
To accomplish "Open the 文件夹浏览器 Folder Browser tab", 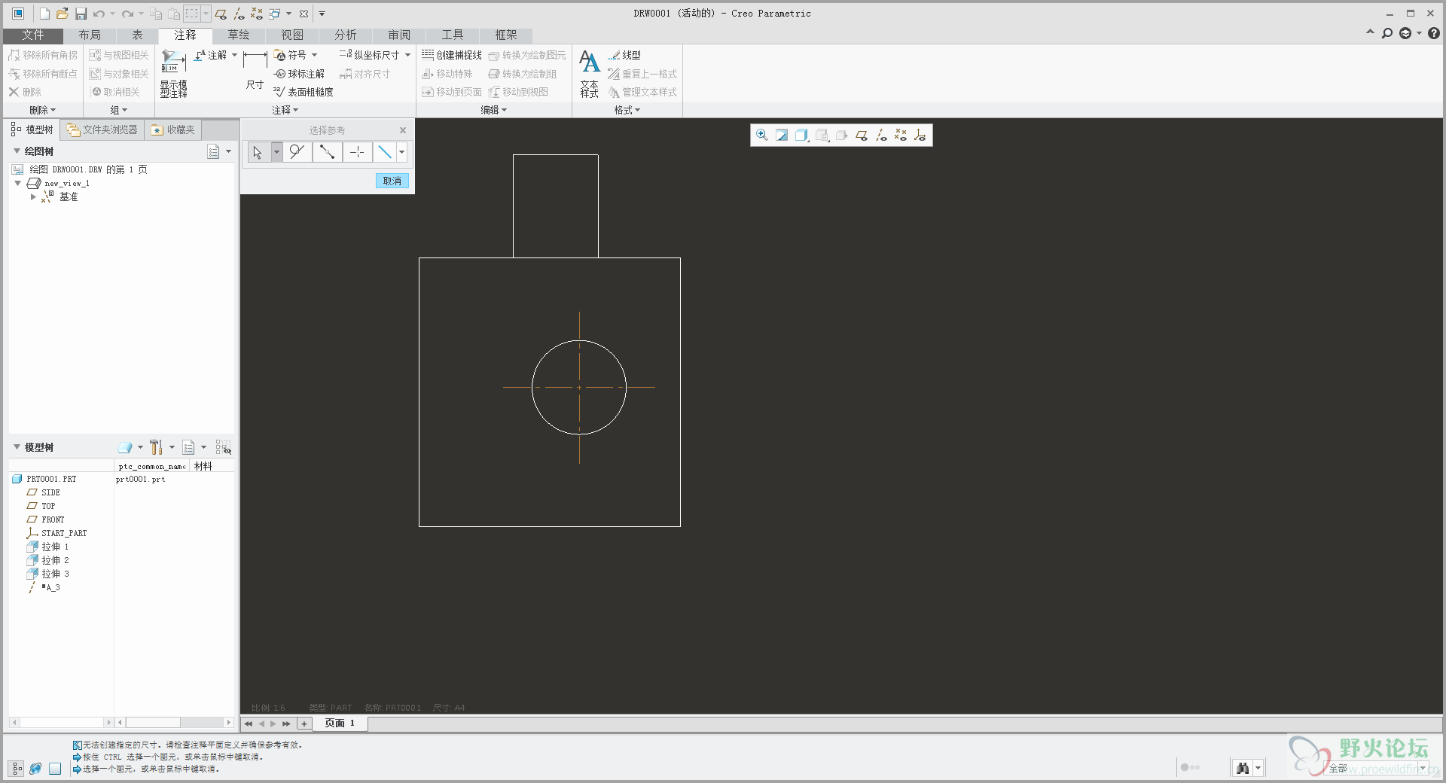I will [x=102, y=129].
